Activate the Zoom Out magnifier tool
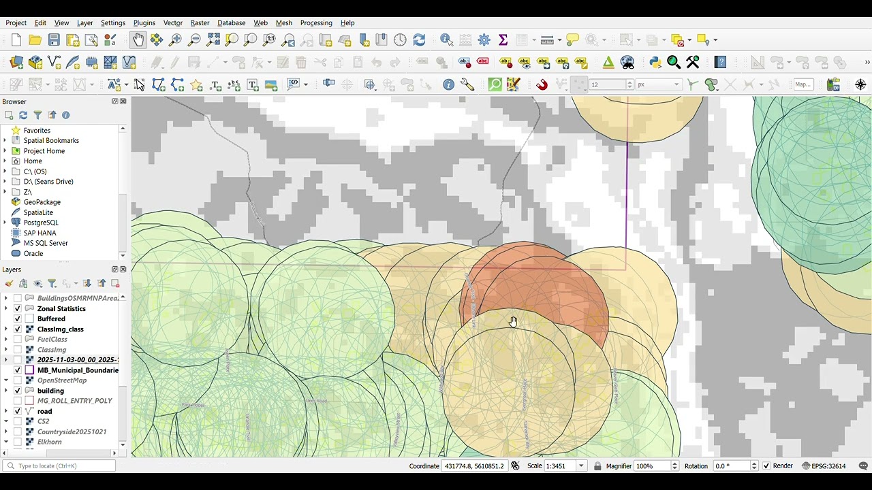This screenshot has width=872, height=490. click(x=194, y=40)
